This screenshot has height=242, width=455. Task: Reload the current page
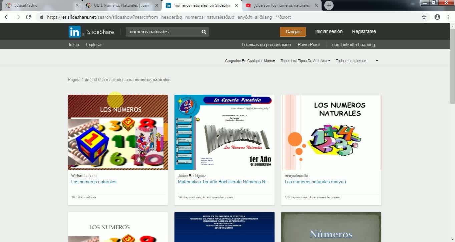(x=28, y=17)
